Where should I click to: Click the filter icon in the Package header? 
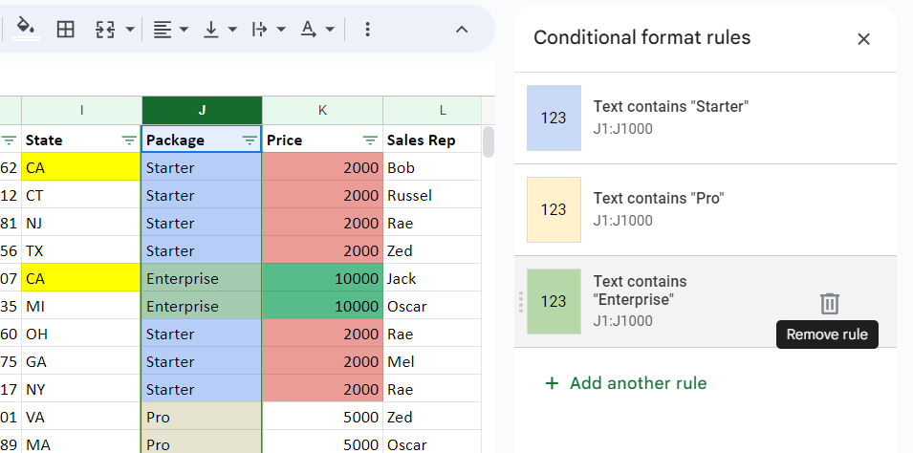(x=250, y=140)
